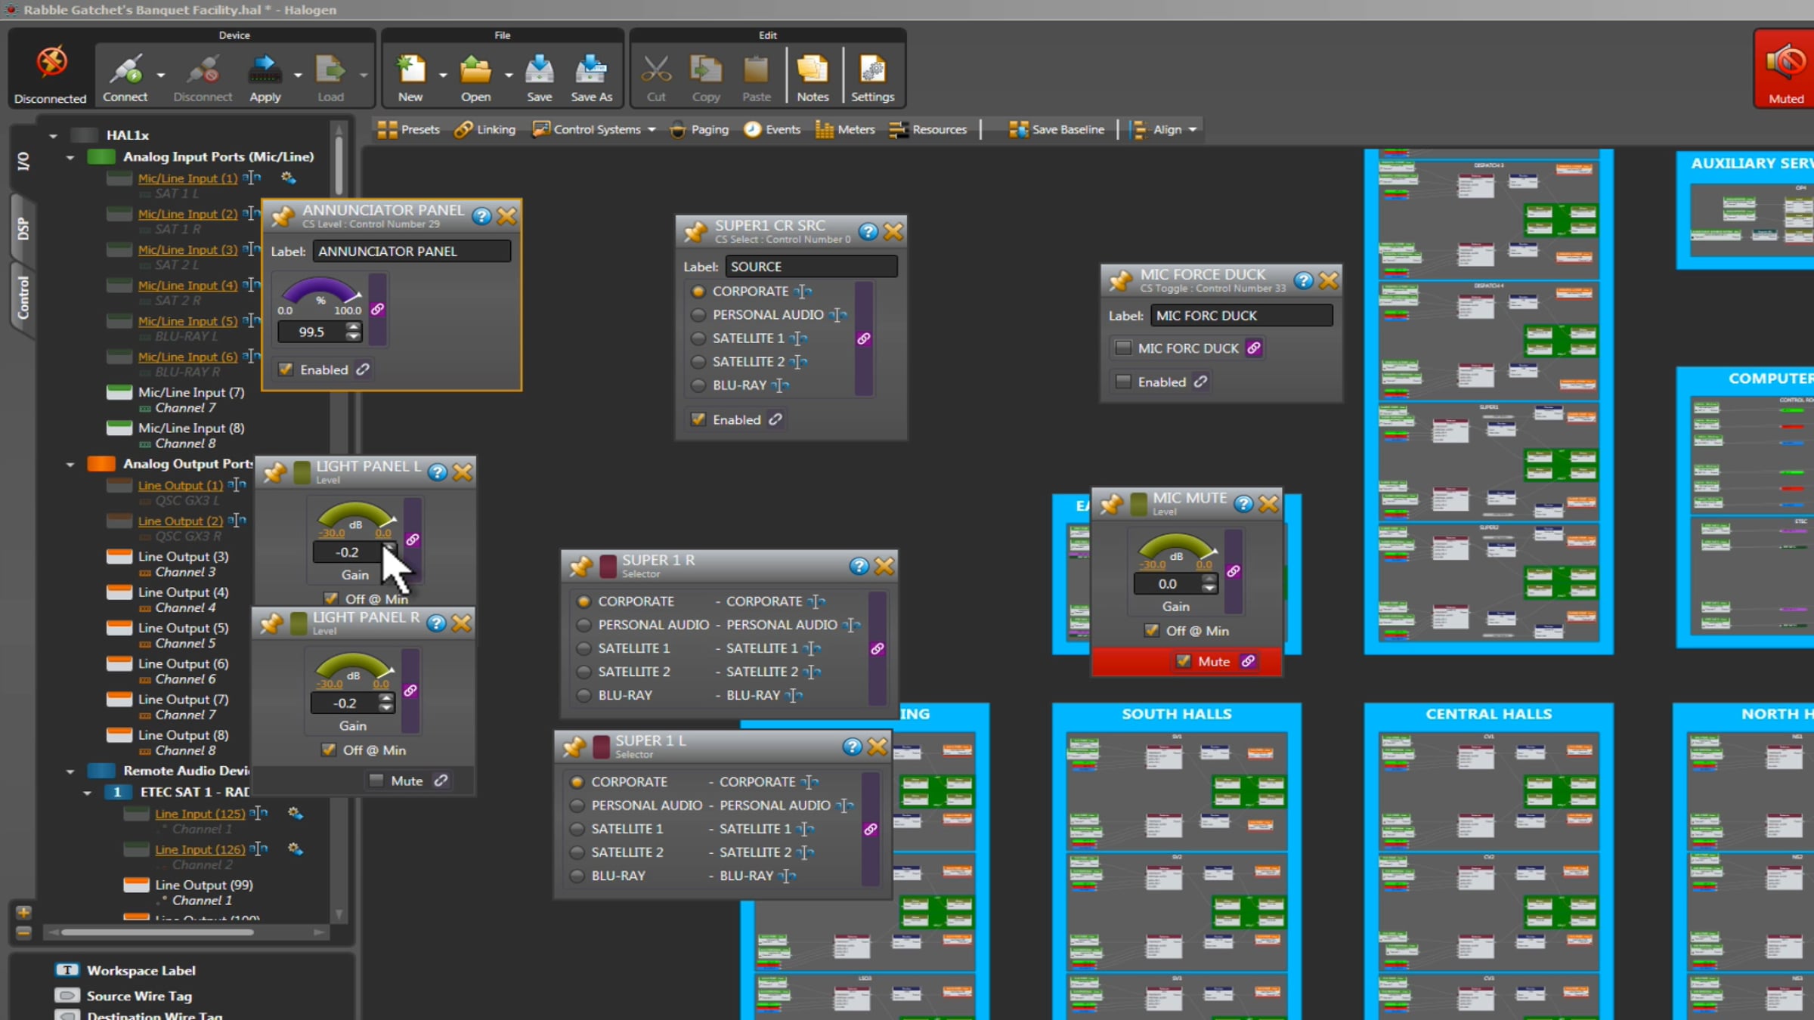Click pin icon on SUPER 1 R panel
The width and height of the screenshot is (1814, 1020).
581,566
